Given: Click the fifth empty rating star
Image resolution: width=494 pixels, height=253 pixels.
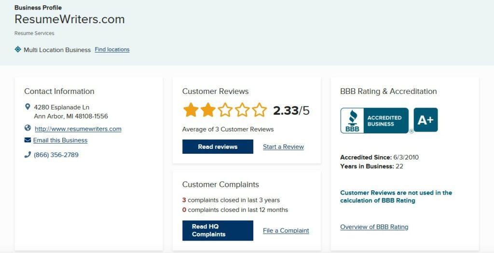Looking at the screenshot, I should (x=259, y=110).
